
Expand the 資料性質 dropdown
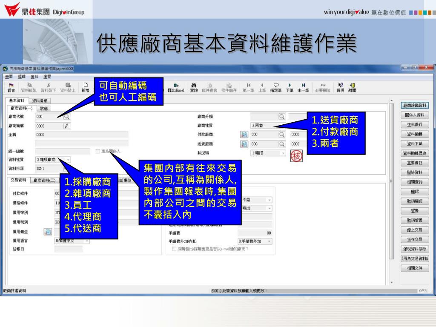click(x=68, y=160)
